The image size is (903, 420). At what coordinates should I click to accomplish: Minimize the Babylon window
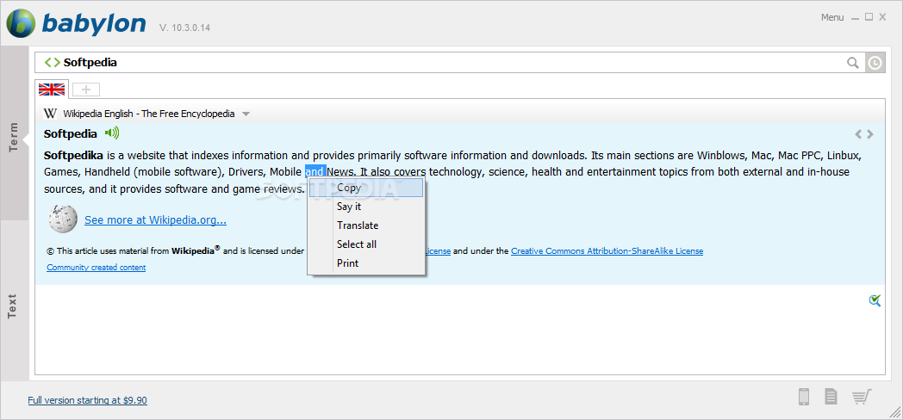point(856,17)
